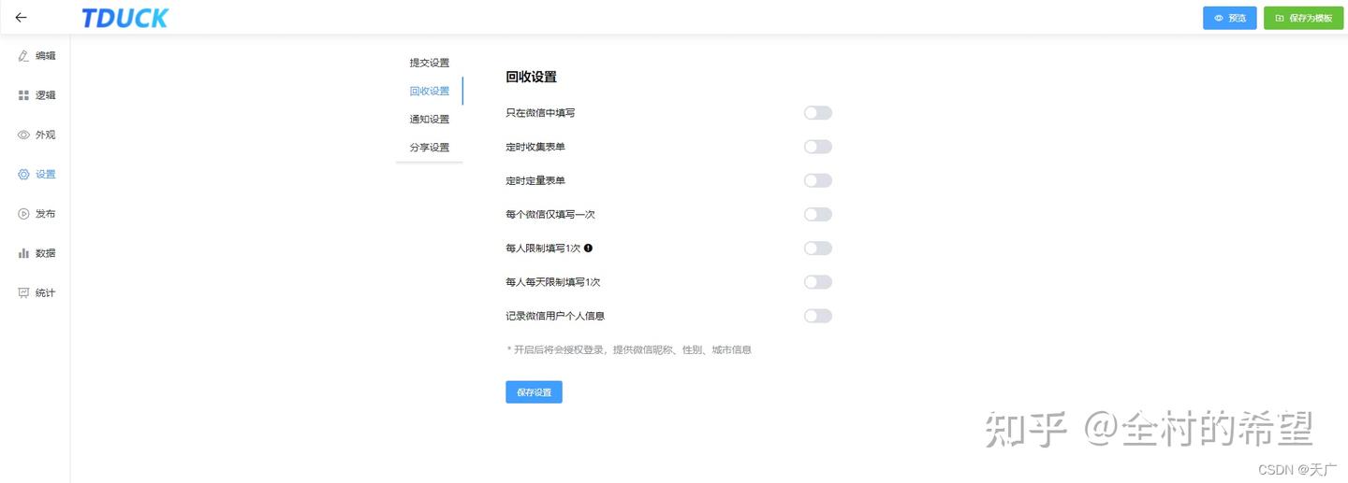This screenshot has width=1348, height=483.
Task: Open 分享设置 tab
Action: click(430, 147)
